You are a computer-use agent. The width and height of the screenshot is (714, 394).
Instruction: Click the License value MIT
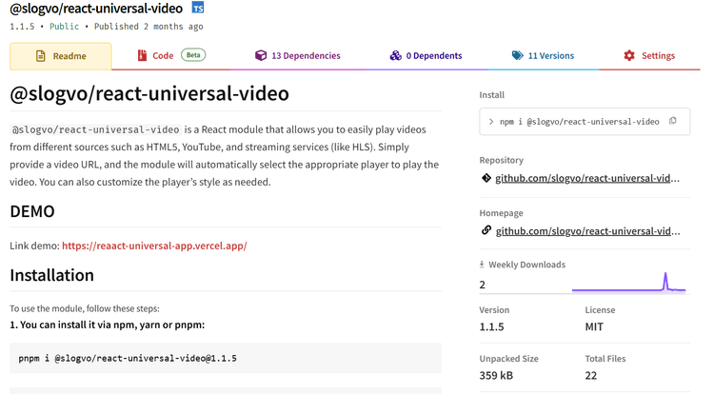point(594,326)
